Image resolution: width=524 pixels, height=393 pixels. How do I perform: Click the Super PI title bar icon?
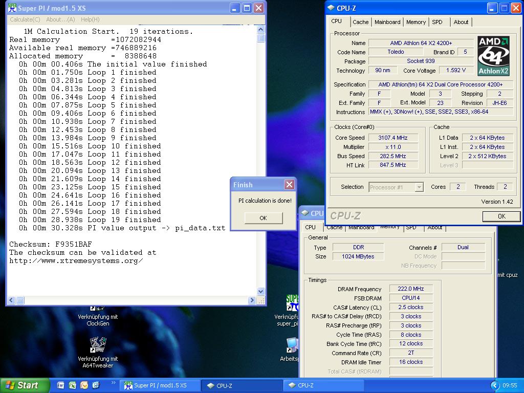tap(12, 8)
